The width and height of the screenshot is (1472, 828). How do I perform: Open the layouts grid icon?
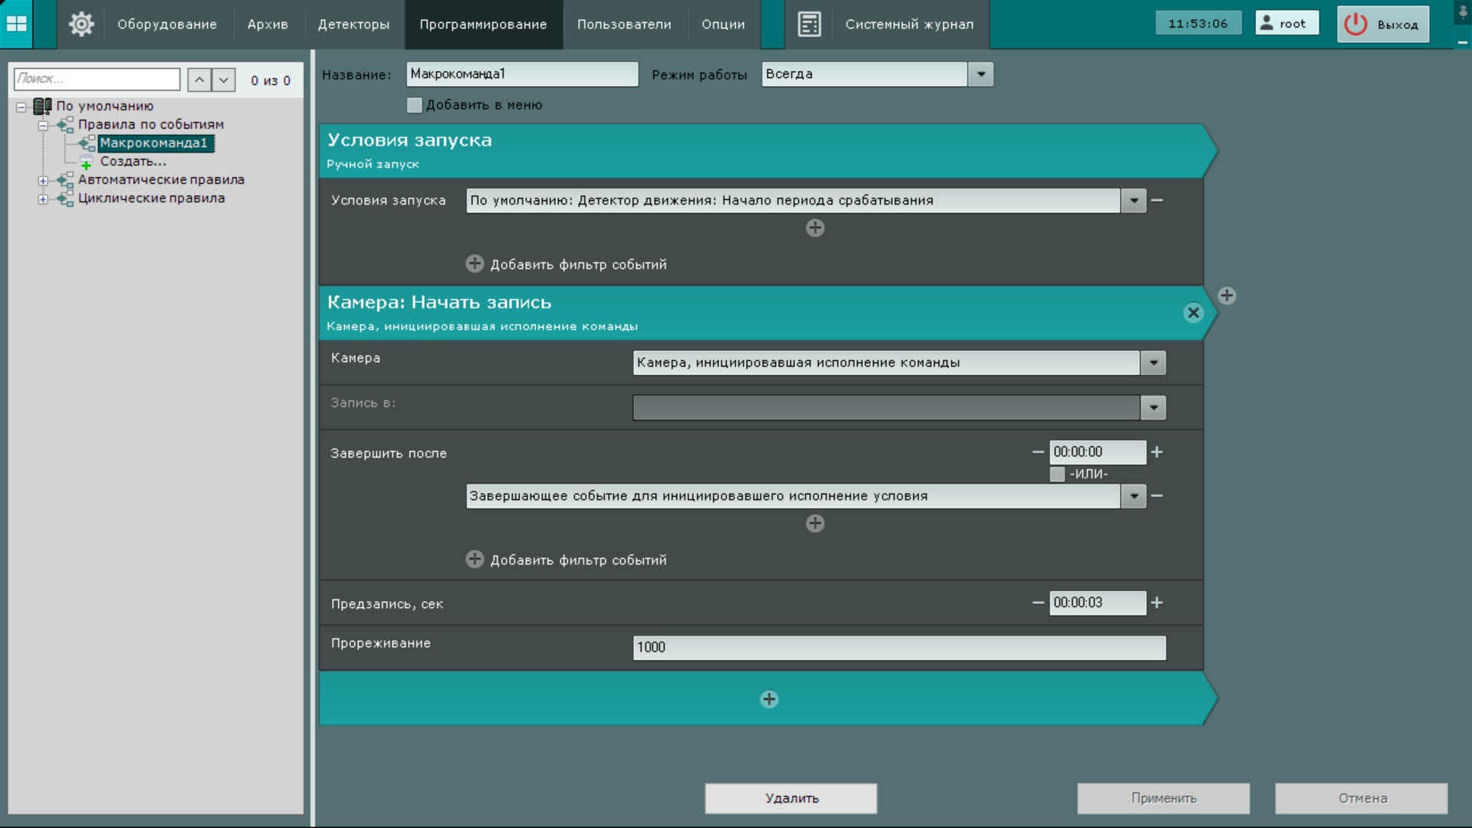(16, 24)
